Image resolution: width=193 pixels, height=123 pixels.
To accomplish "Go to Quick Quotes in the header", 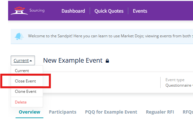I will tap(109, 11).
